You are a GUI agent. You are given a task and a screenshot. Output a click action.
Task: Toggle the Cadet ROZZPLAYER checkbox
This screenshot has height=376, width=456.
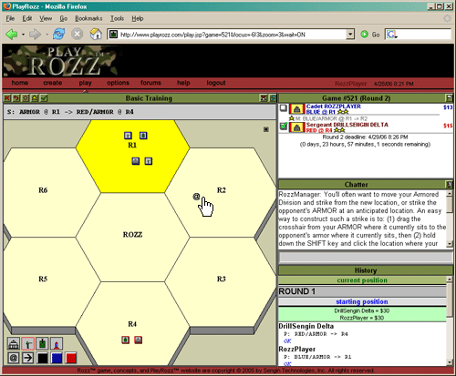284,107
